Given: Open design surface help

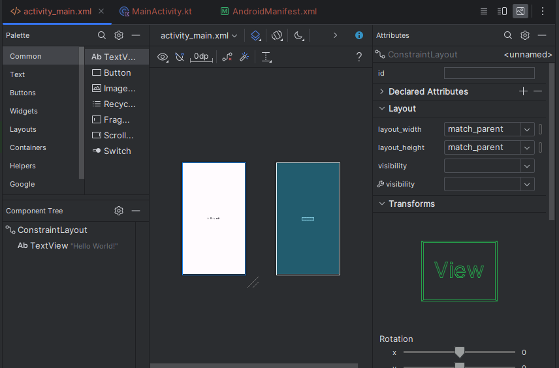Looking at the screenshot, I should click(x=359, y=57).
